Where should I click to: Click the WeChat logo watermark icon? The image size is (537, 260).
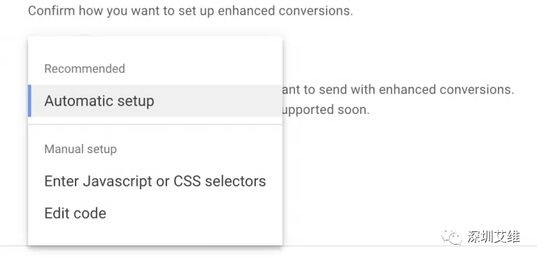452,237
